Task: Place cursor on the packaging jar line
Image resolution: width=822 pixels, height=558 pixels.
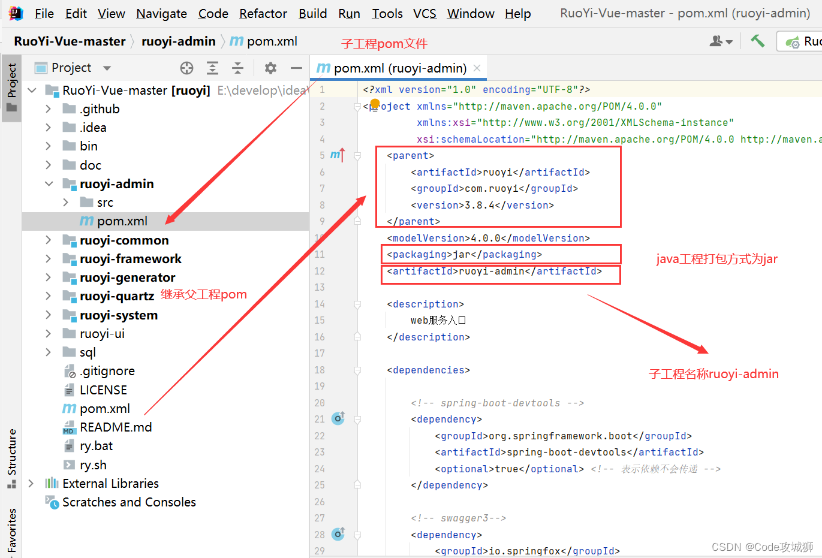Action: 465,255
